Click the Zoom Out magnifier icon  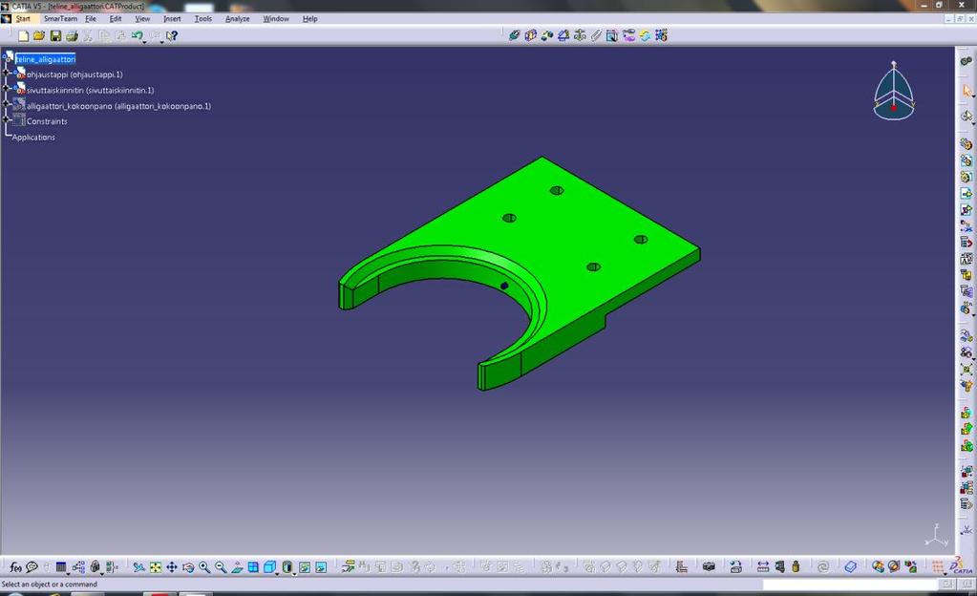[221, 566]
